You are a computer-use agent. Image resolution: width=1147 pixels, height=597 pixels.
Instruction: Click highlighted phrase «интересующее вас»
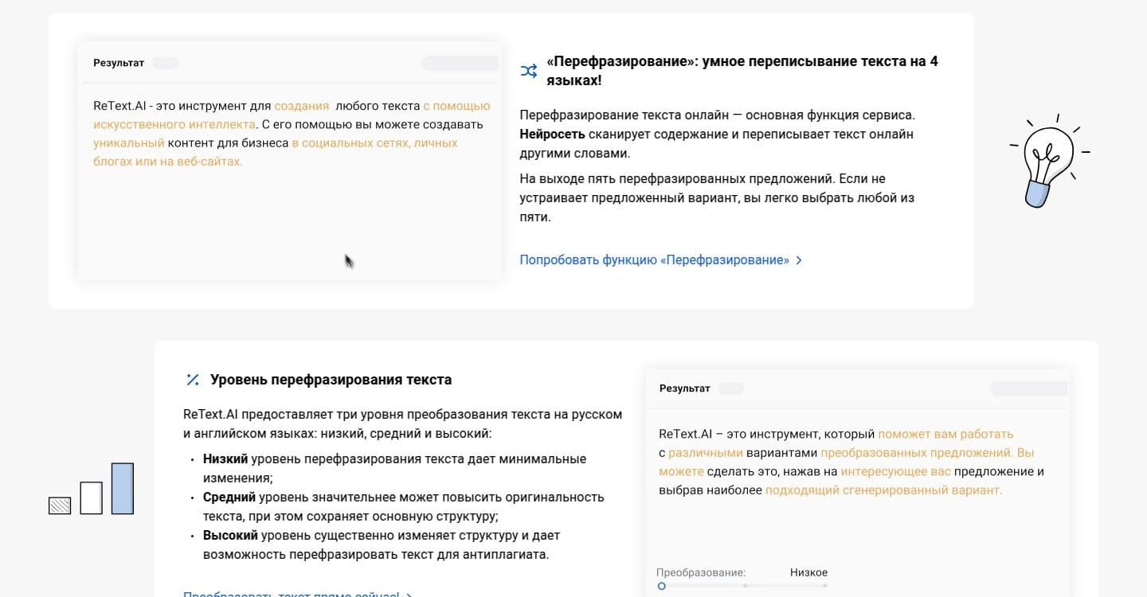(896, 471)
